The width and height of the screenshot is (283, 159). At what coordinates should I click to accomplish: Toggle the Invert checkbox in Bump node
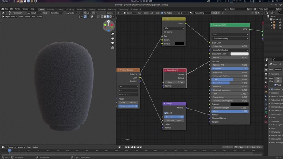[165, 113]
